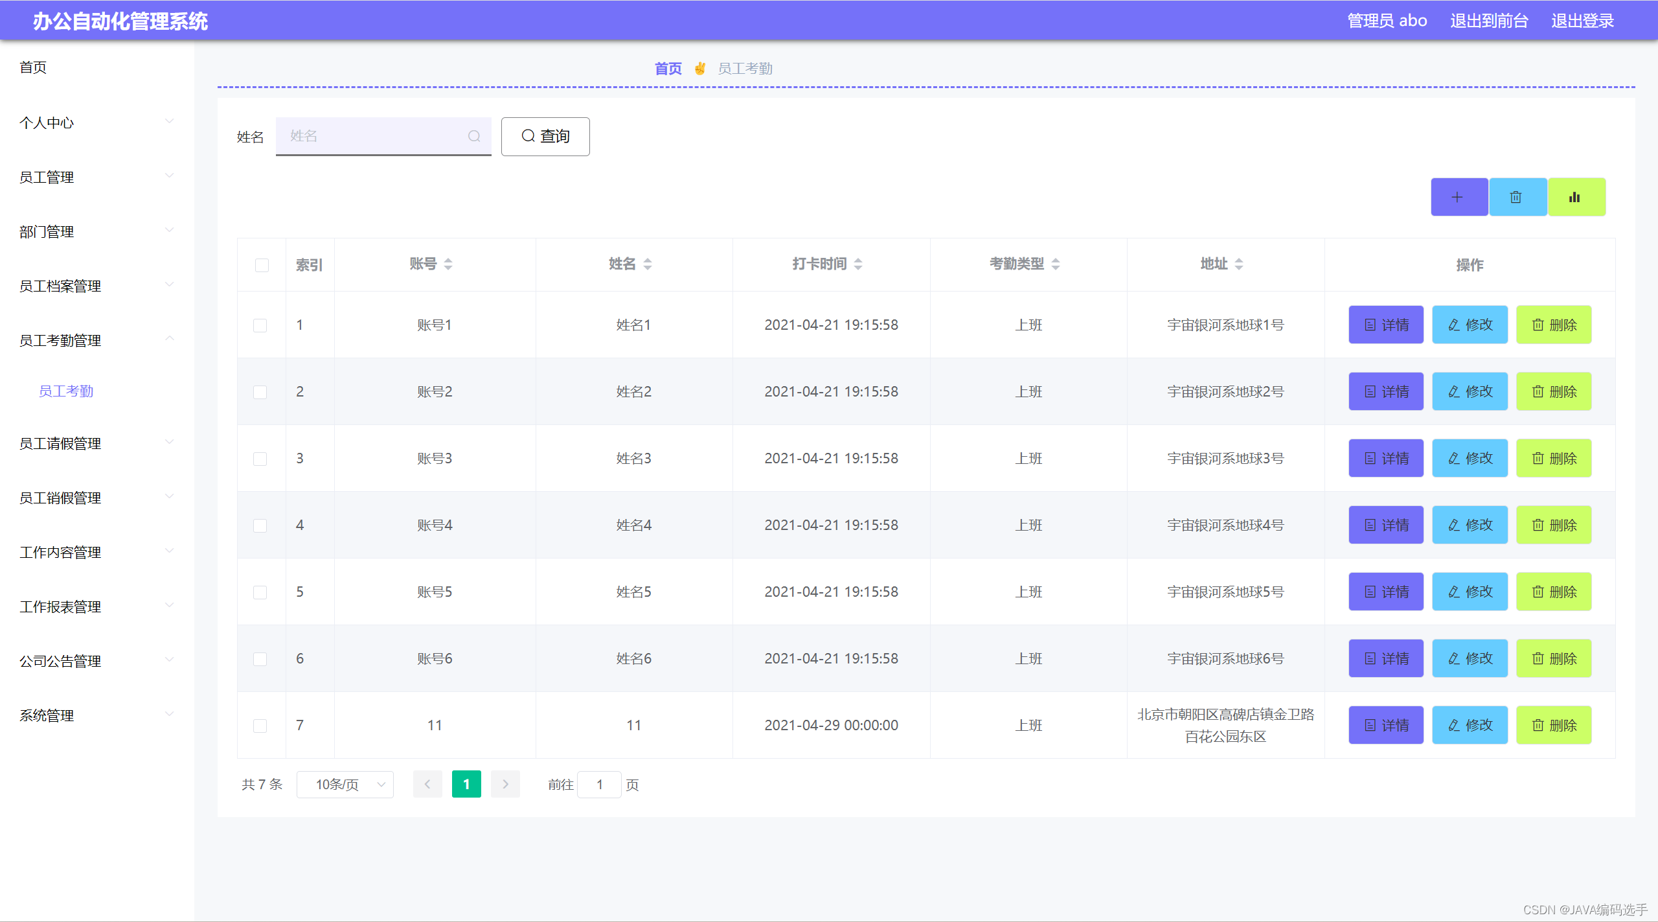1658x922 pixels.
Task: Expand the 员工管理 sidebar menu
Action: tap(97, 177)
